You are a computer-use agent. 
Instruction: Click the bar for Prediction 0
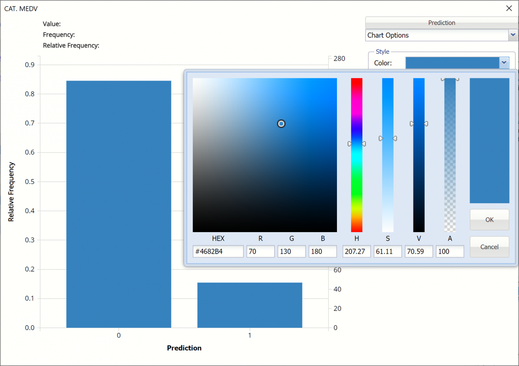pos(119,204)
